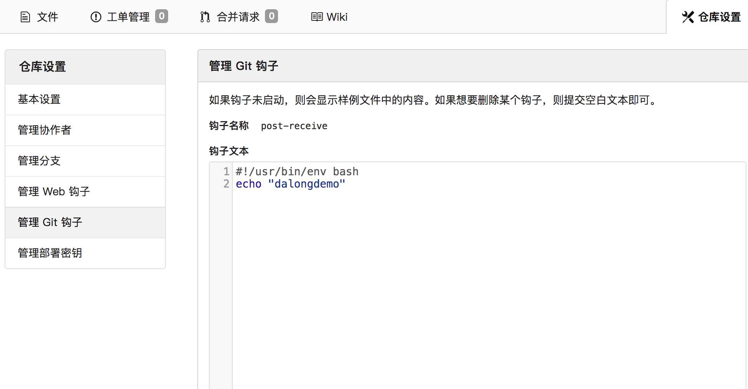Click the 仓库设置 tools icon

point(688,17)
